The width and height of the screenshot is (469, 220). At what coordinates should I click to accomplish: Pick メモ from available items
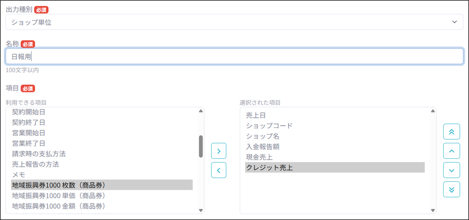point(19,175)
